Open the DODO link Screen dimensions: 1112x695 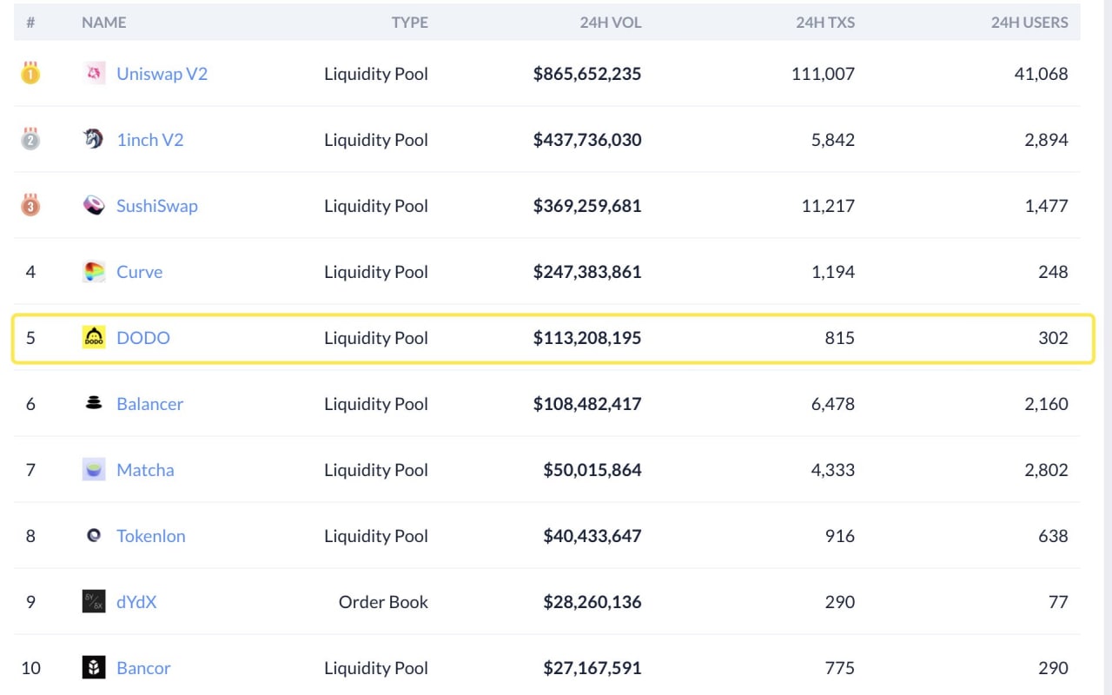point(143,338)
